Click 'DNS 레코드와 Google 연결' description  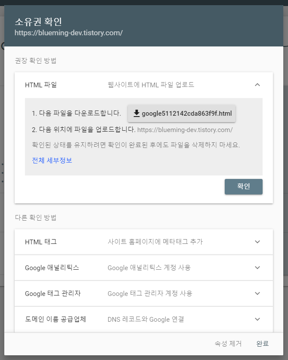click(x=146, y=319)
